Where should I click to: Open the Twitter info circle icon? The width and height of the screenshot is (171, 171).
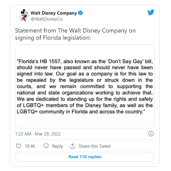151,134
